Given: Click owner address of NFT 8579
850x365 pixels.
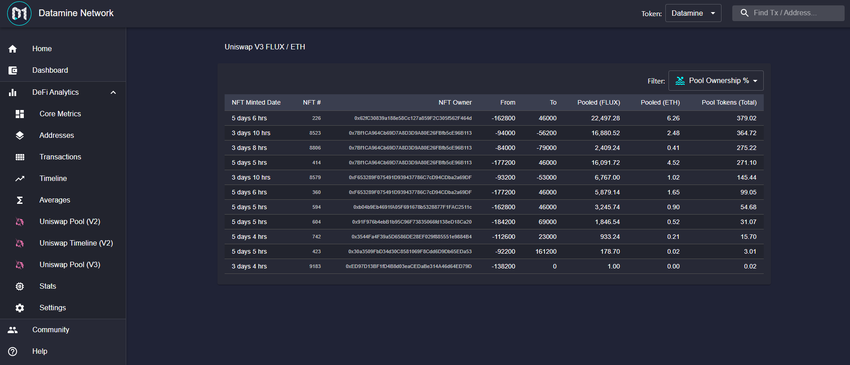Looking at the screenshot, I should [410, 178].
